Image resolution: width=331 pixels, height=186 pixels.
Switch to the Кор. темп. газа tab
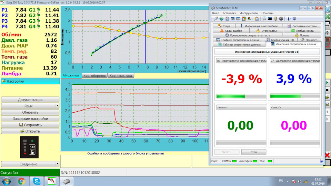(121, 75)
